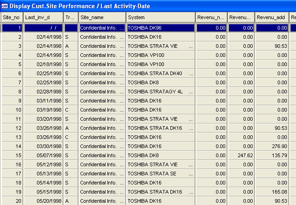The image size is (296, 205).
Task: Expand the ellipsis after TOSHIBA STRATA VIE in row 11
Action: coord(191,119)
